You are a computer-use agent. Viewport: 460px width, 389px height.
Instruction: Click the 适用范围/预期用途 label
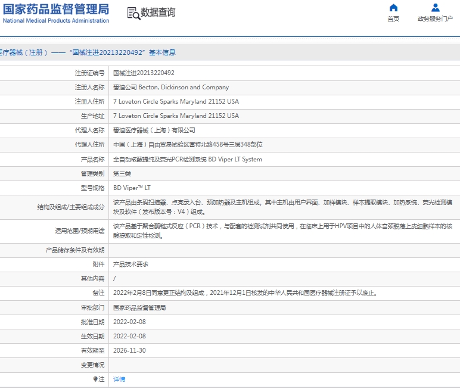(x=79, y=231)
